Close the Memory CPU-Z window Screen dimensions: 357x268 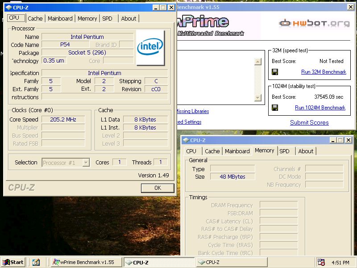(x=349, y=140)
